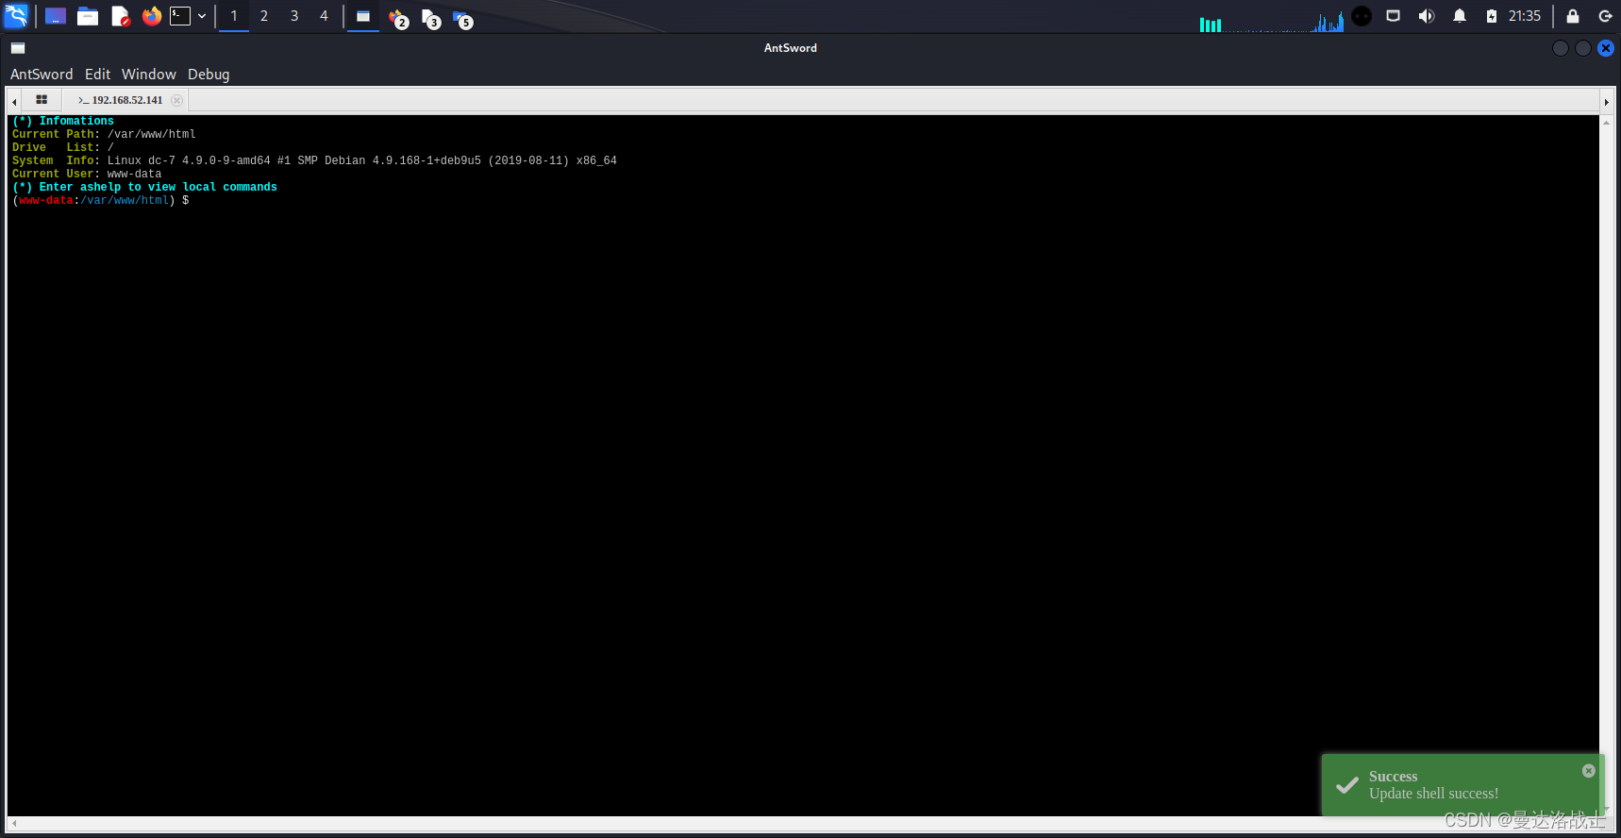Switch to workspace 1
The width and height of the screenshot is (1621, 838).
click(234, 16)
